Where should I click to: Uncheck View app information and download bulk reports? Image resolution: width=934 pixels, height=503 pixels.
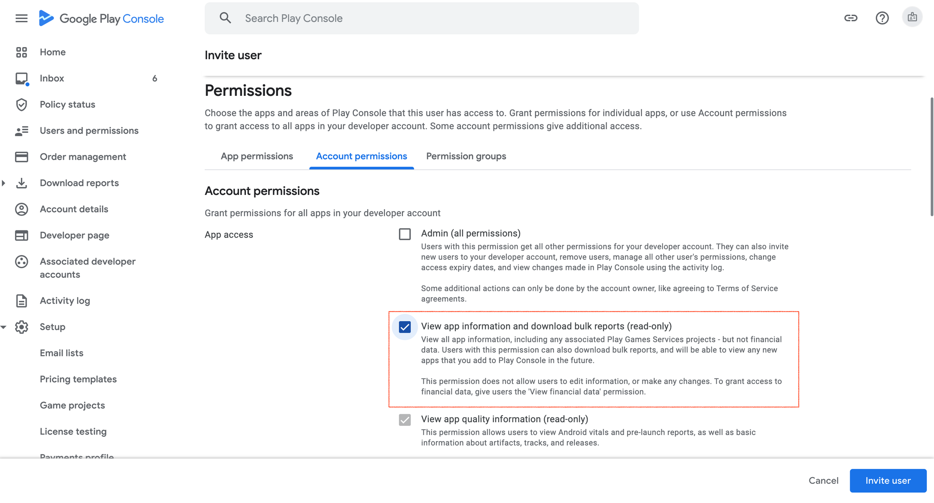[404, 327]
